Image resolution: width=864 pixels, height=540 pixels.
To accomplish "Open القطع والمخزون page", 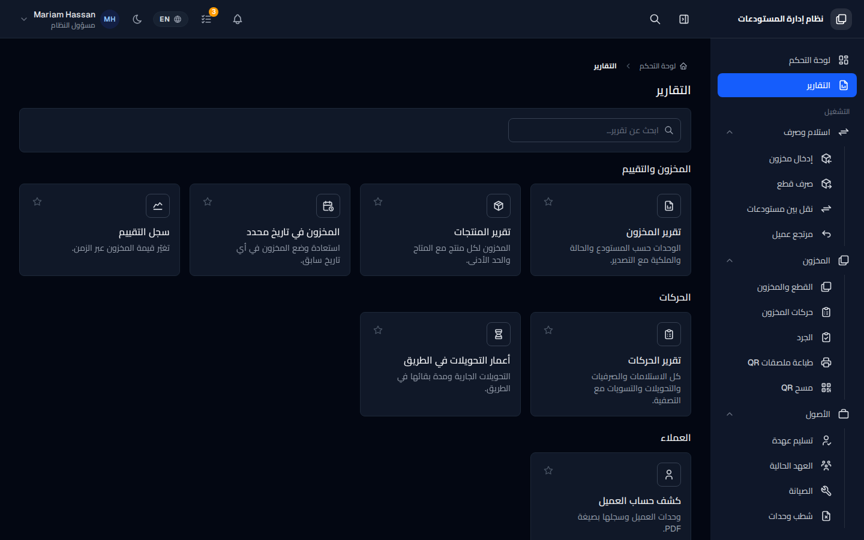I will 779,287.
